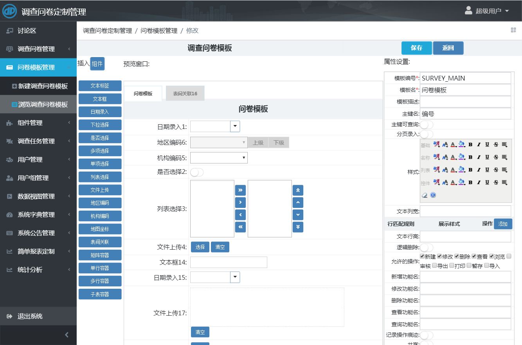
Task: Open 组件管理 in the sidebar
Action: click(x=30, y=123)
